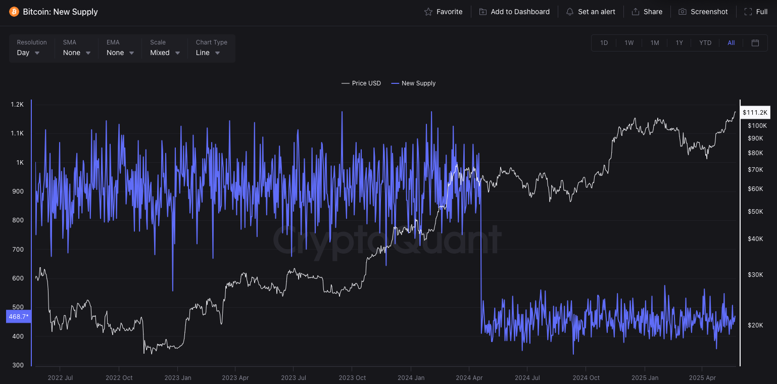777x384 pixels.
Task: Toggle New Supply series in legend
Action: pyautogui.click(x=413, y=83)
